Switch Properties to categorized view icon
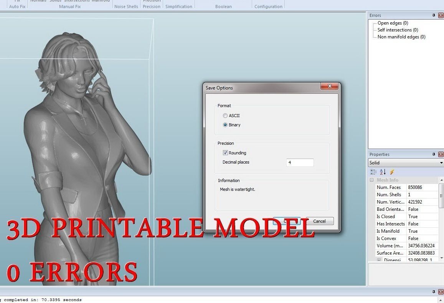 click(x=373, y=172)
